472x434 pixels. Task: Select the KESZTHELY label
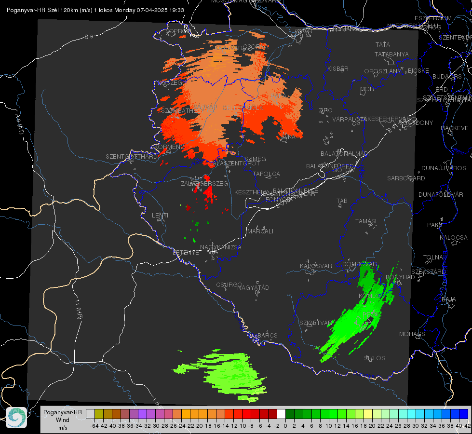(251, 192)
